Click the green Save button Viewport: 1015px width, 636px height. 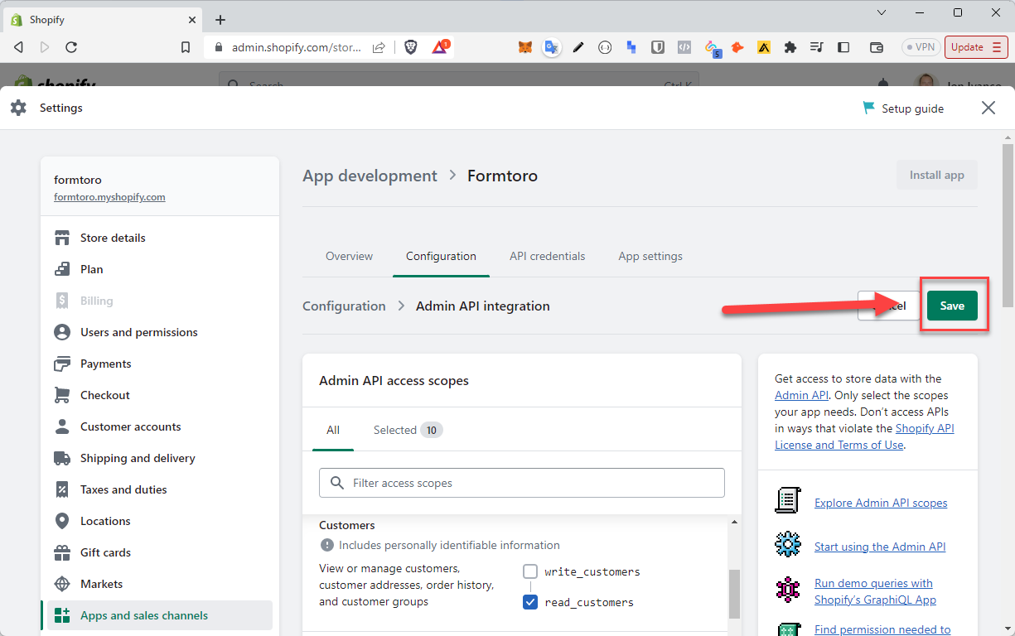tap(952, 306)
